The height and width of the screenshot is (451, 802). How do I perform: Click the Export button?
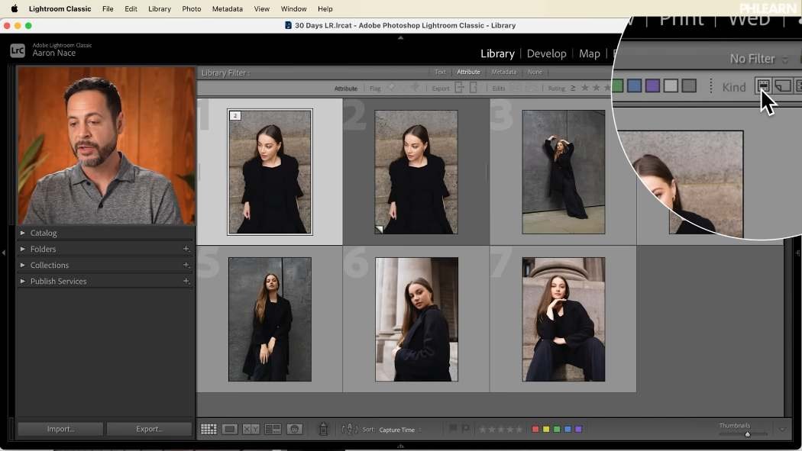149,429
